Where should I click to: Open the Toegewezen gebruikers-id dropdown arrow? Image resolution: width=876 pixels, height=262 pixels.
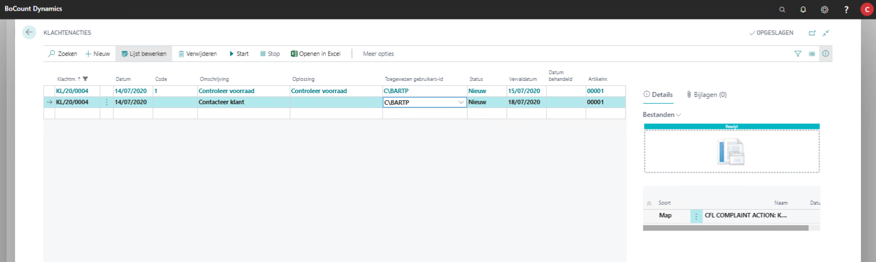[461, 103]
